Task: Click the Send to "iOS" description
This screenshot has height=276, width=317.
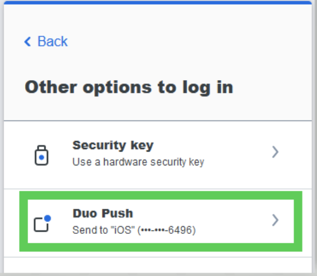Action: tap(134, 230)
